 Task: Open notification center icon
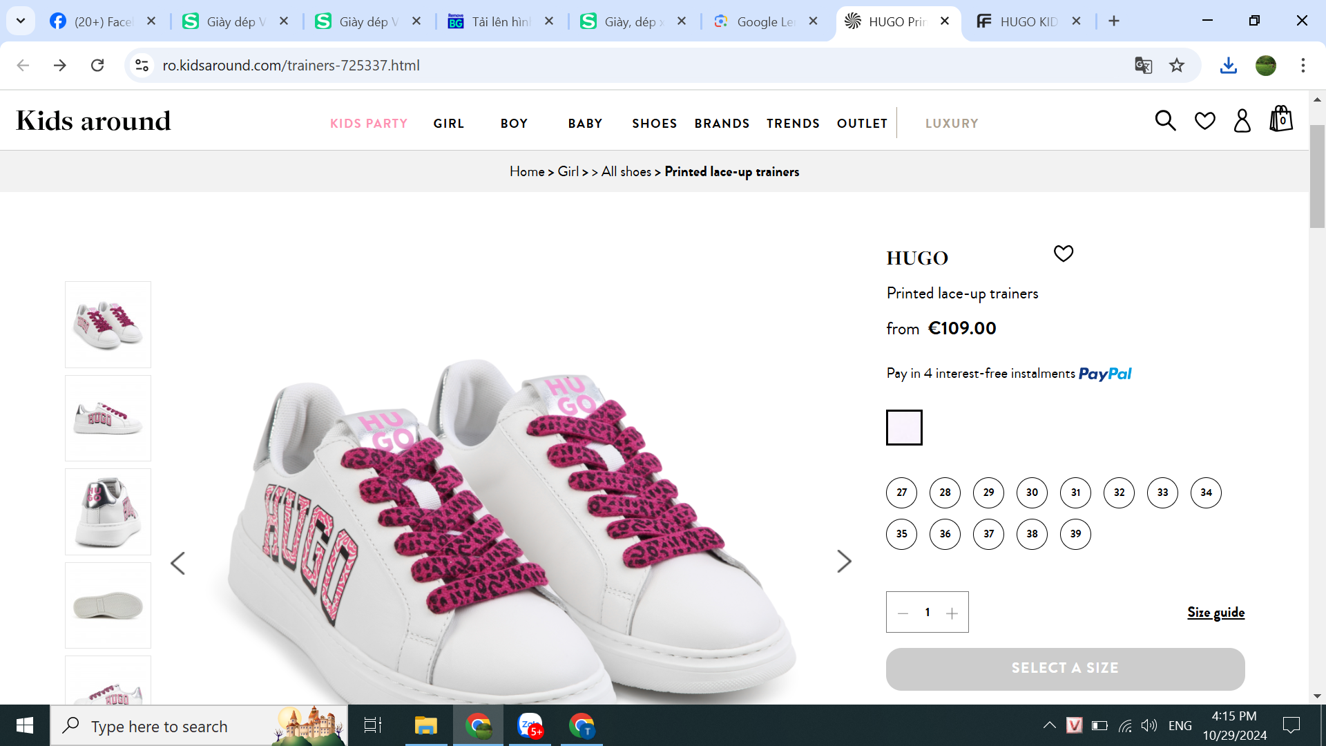(1291, 725)
